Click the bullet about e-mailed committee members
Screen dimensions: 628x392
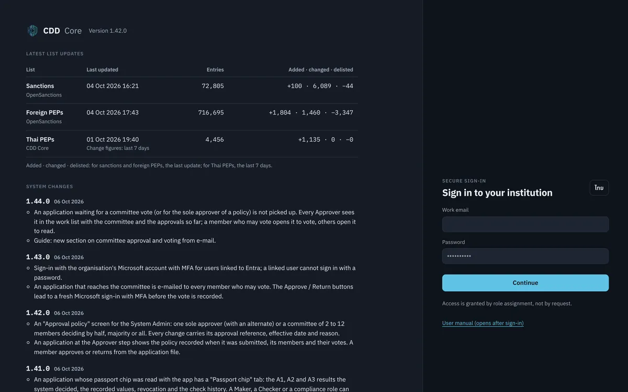point(194,292)
